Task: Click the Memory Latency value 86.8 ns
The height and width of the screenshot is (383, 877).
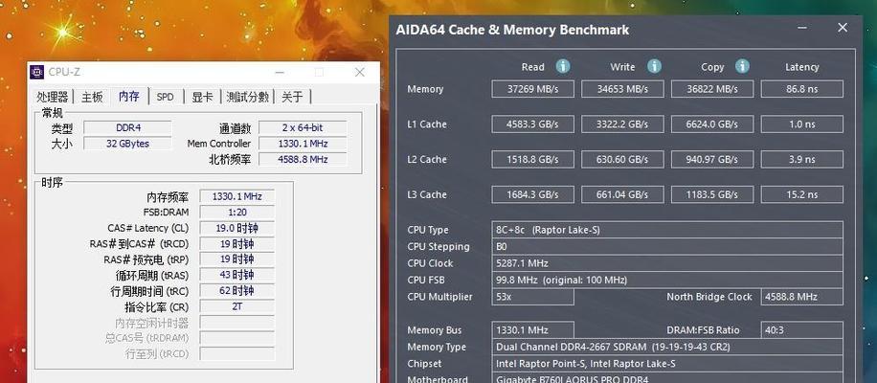Action: click(802, 89)
